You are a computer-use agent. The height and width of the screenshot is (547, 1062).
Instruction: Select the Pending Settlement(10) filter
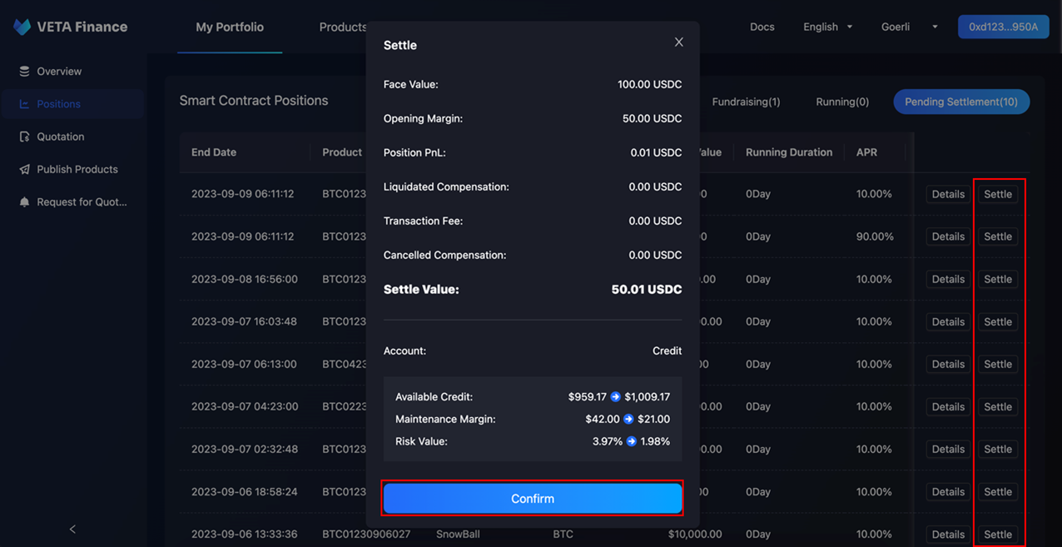point(960,102)
